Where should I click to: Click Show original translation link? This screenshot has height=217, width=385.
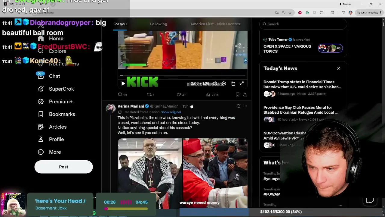click(x=171, y=112)
